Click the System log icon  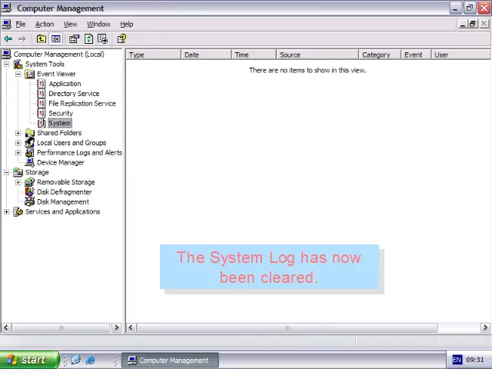(41, 123)
